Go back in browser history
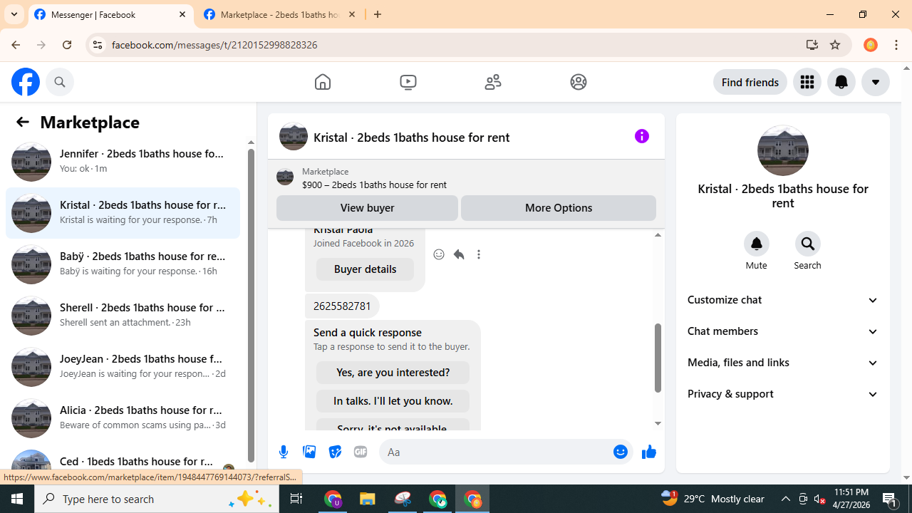This screenshot has width=912, height=513. coord(16,45)
